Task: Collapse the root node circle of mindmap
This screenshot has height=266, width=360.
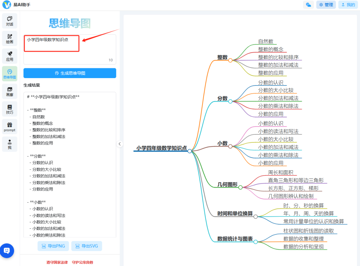Action: [189, 151]
